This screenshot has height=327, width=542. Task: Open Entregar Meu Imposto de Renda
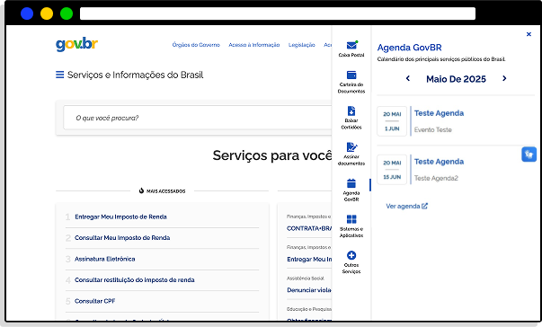[x=120, y=217]
